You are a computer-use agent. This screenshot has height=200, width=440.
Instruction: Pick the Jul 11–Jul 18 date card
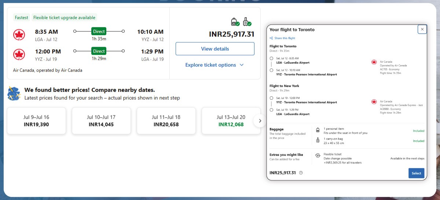(166, 121)
